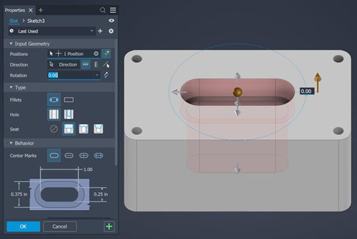Open the Rotation value flyout arrow
This screenshot has width=357, height=239.
click(97, 75)
